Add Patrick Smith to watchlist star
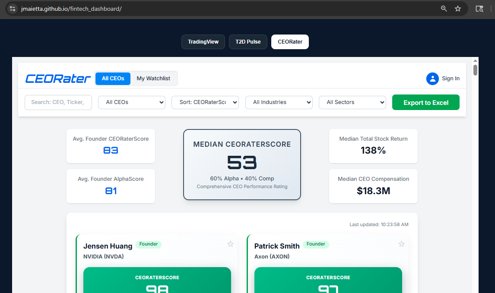495x293 pixels. point(402,244)
